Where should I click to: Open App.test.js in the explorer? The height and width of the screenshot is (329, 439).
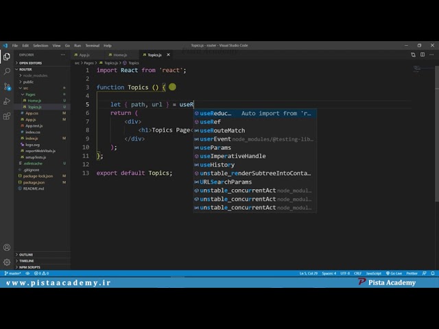tap(42, 126)
